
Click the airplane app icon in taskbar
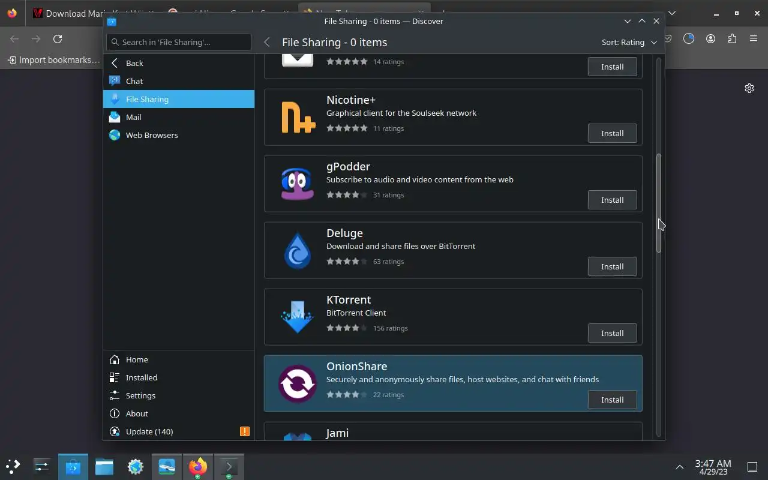click(x=167, y=466)
